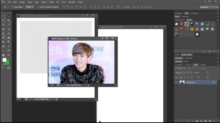This screenshot has width=220, height=123.
Task: Enable Show Transform Controls checkbox
Action: [38, 7]
